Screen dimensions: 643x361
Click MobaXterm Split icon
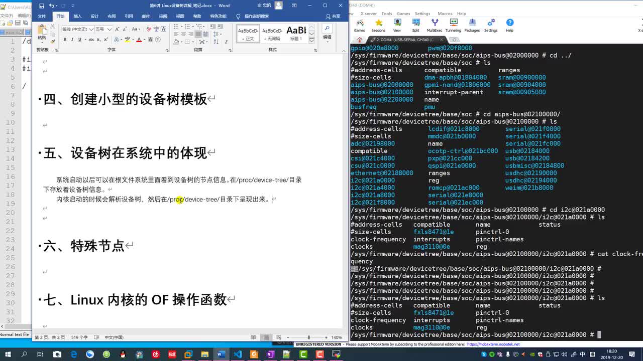(415, 26)
